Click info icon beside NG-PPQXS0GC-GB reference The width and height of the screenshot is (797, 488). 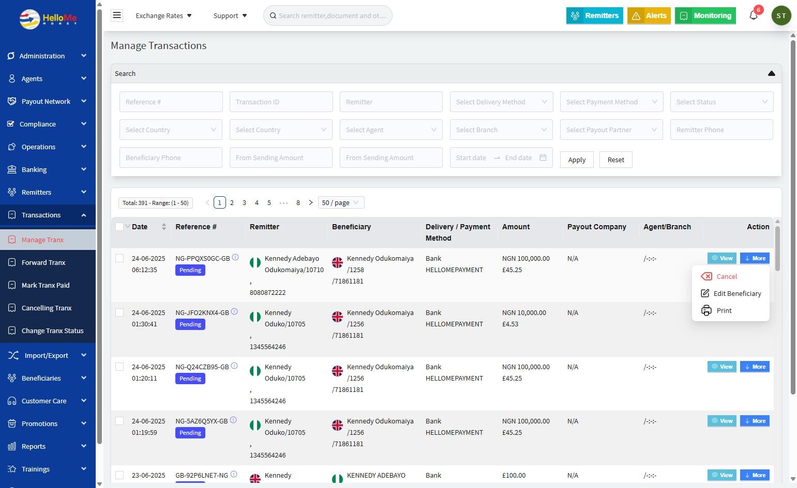point(235,257)
